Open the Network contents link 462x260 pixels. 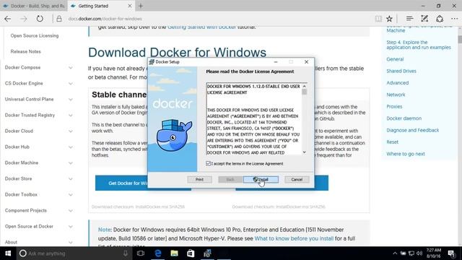(396, 95)
